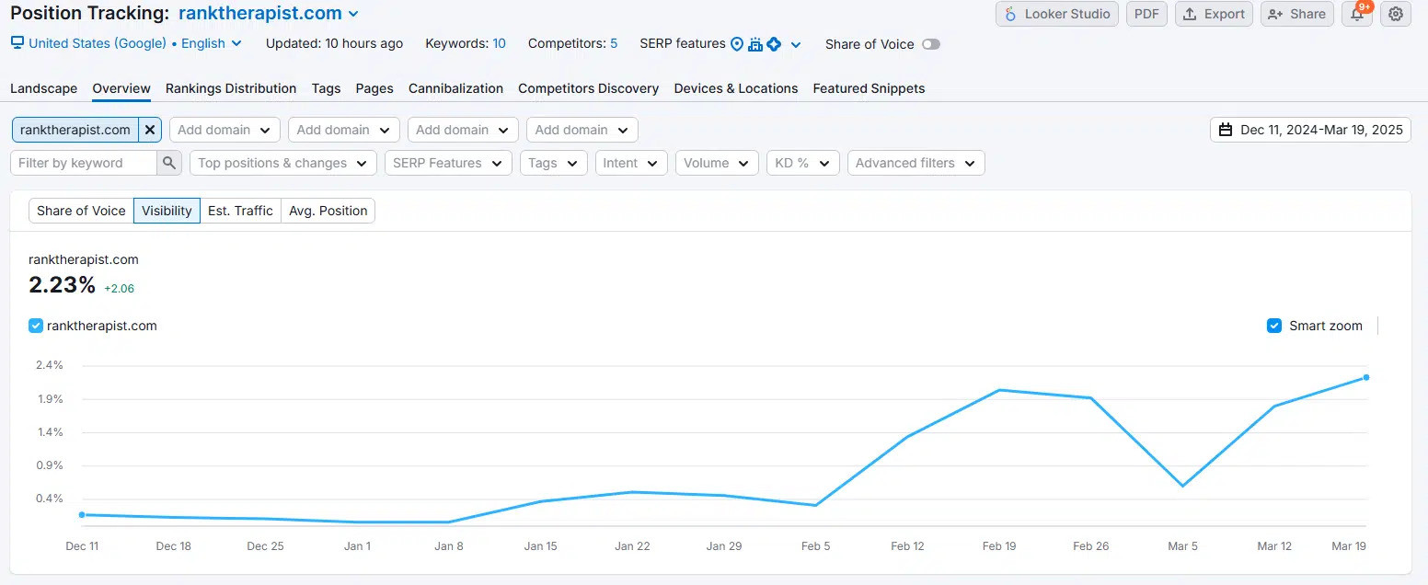This screenshot has width=1428, height=585.
Task: Open Rankings Distribution tab
Action: point(231,88)
